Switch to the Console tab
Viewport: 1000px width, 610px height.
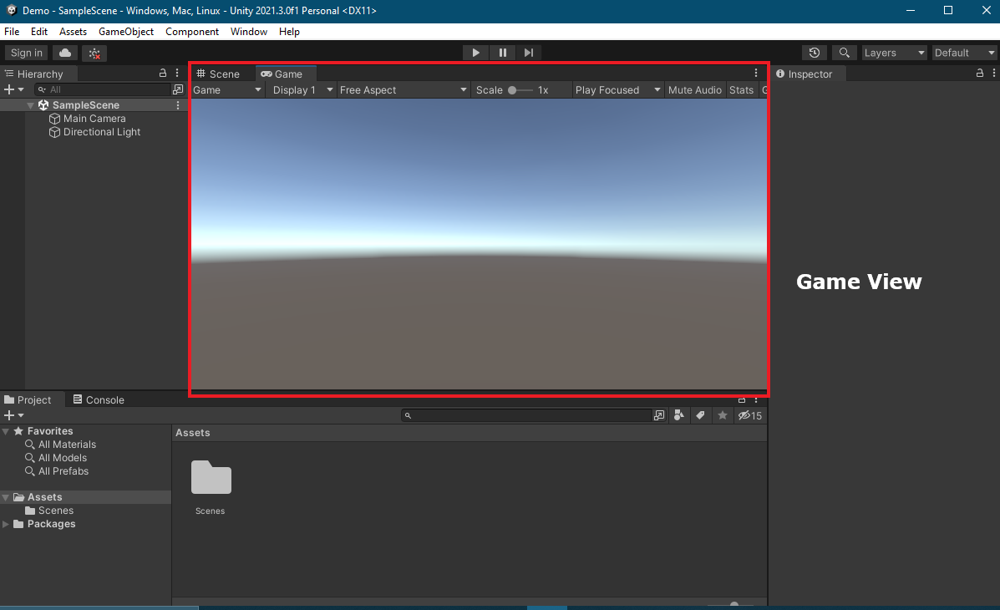(x=99, y=400)
